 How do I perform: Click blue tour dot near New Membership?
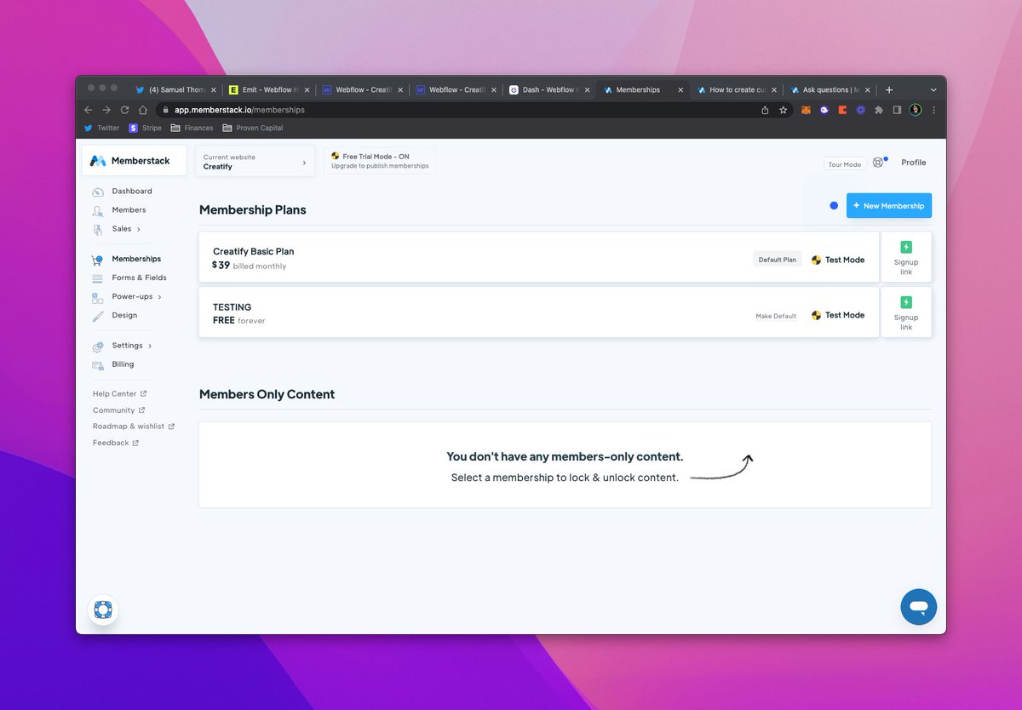(x=834, y=205)
